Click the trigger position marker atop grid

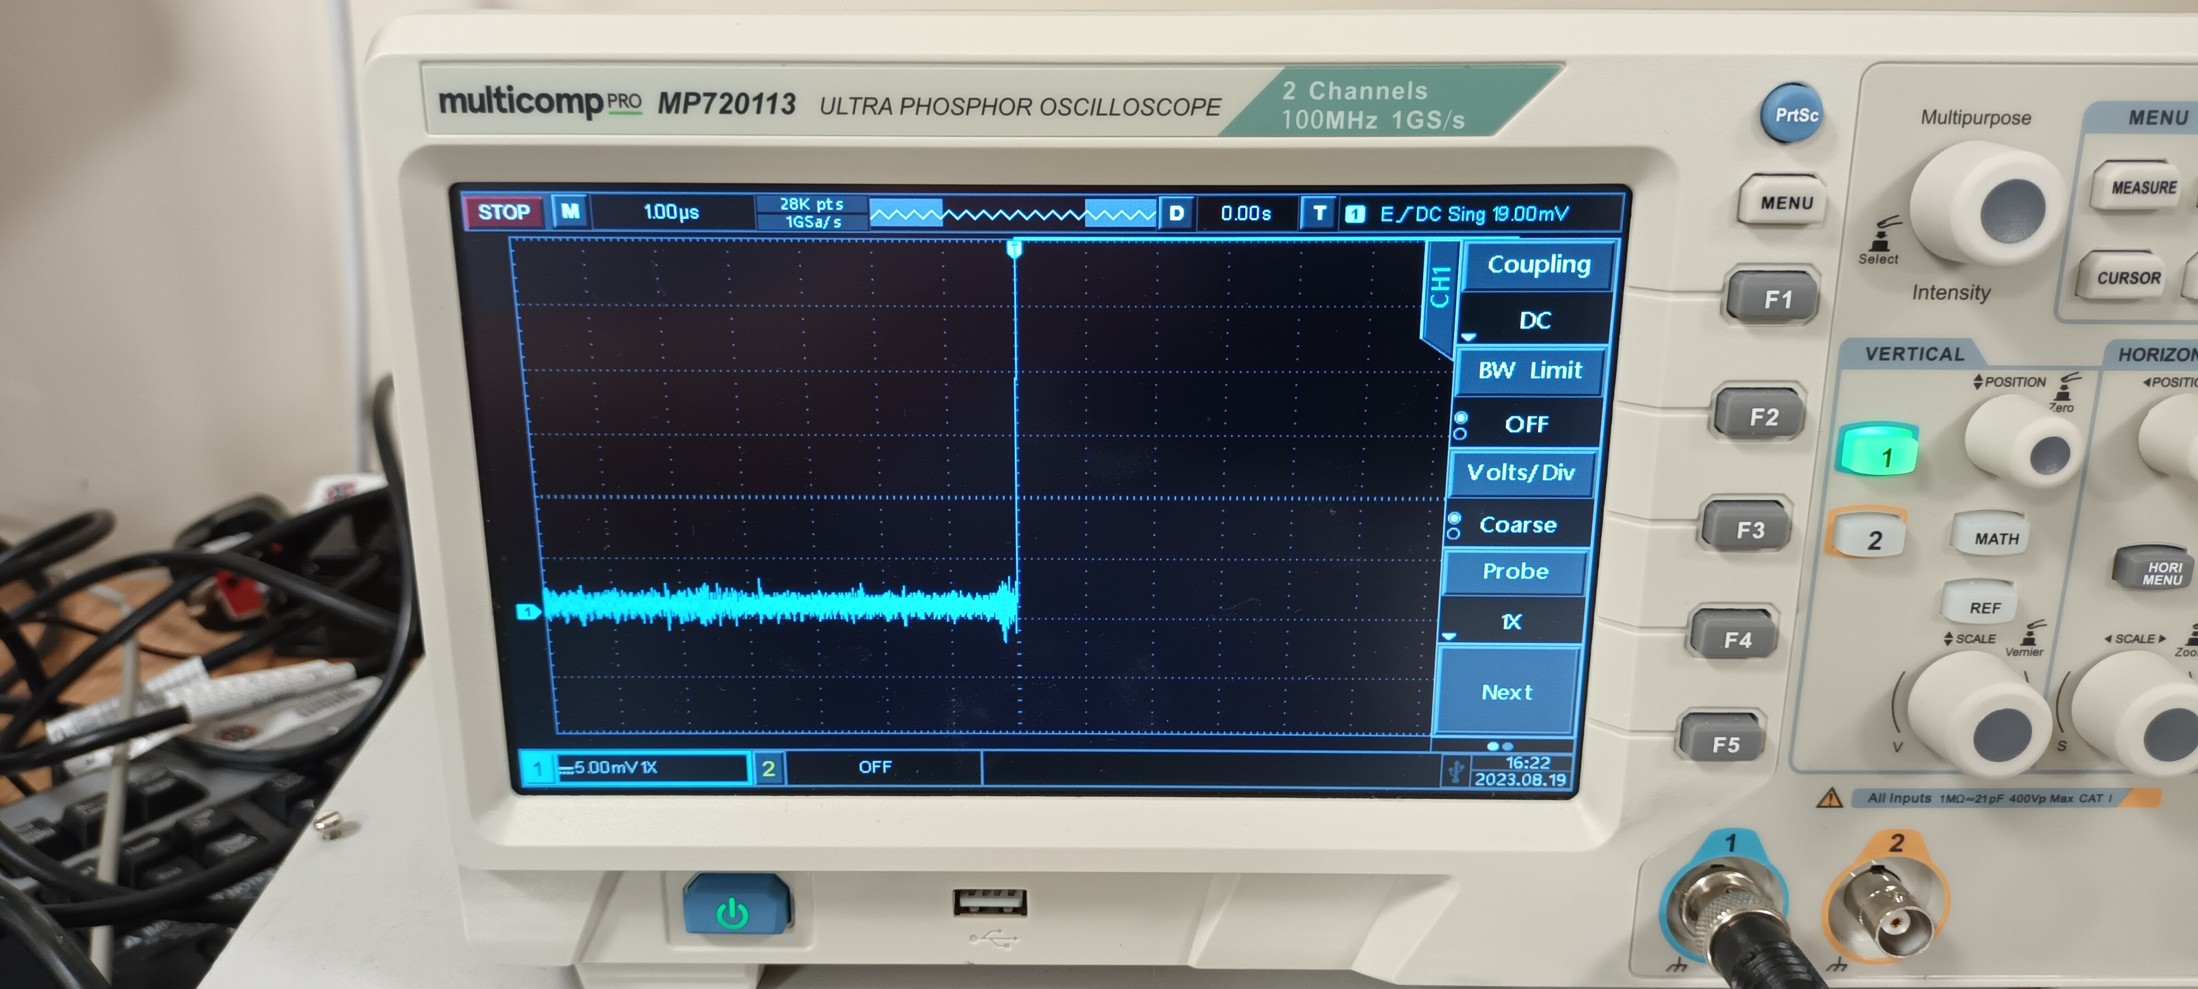point(1014,249)
